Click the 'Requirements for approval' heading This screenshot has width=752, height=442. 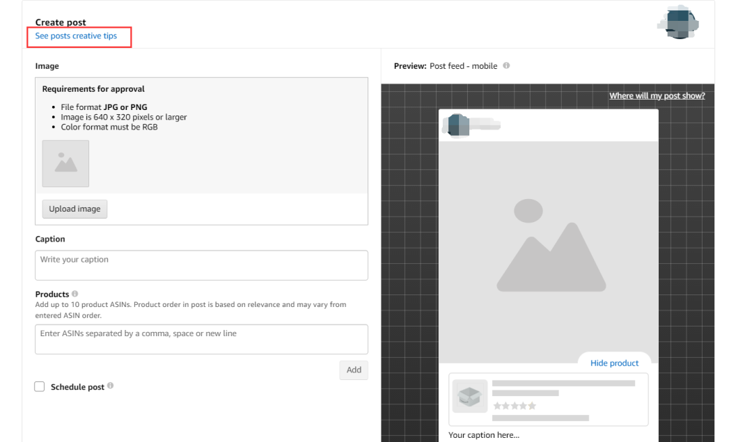93,89
